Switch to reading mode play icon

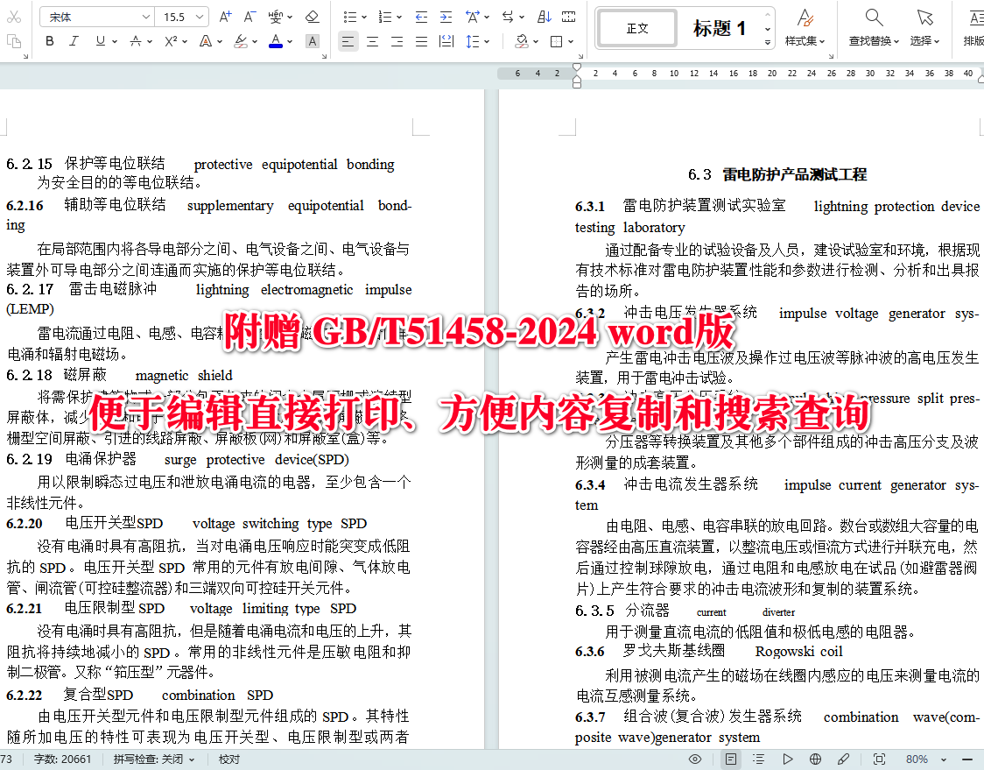788,759
